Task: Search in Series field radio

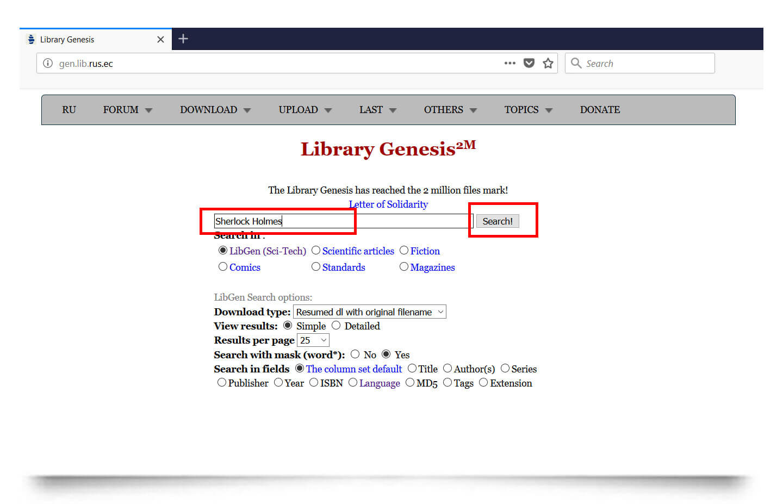Action: coord(505,369)
